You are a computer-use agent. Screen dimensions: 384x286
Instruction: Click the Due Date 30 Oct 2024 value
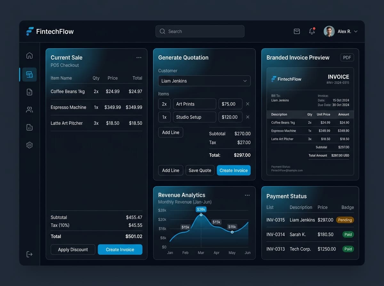click(341, 105)
